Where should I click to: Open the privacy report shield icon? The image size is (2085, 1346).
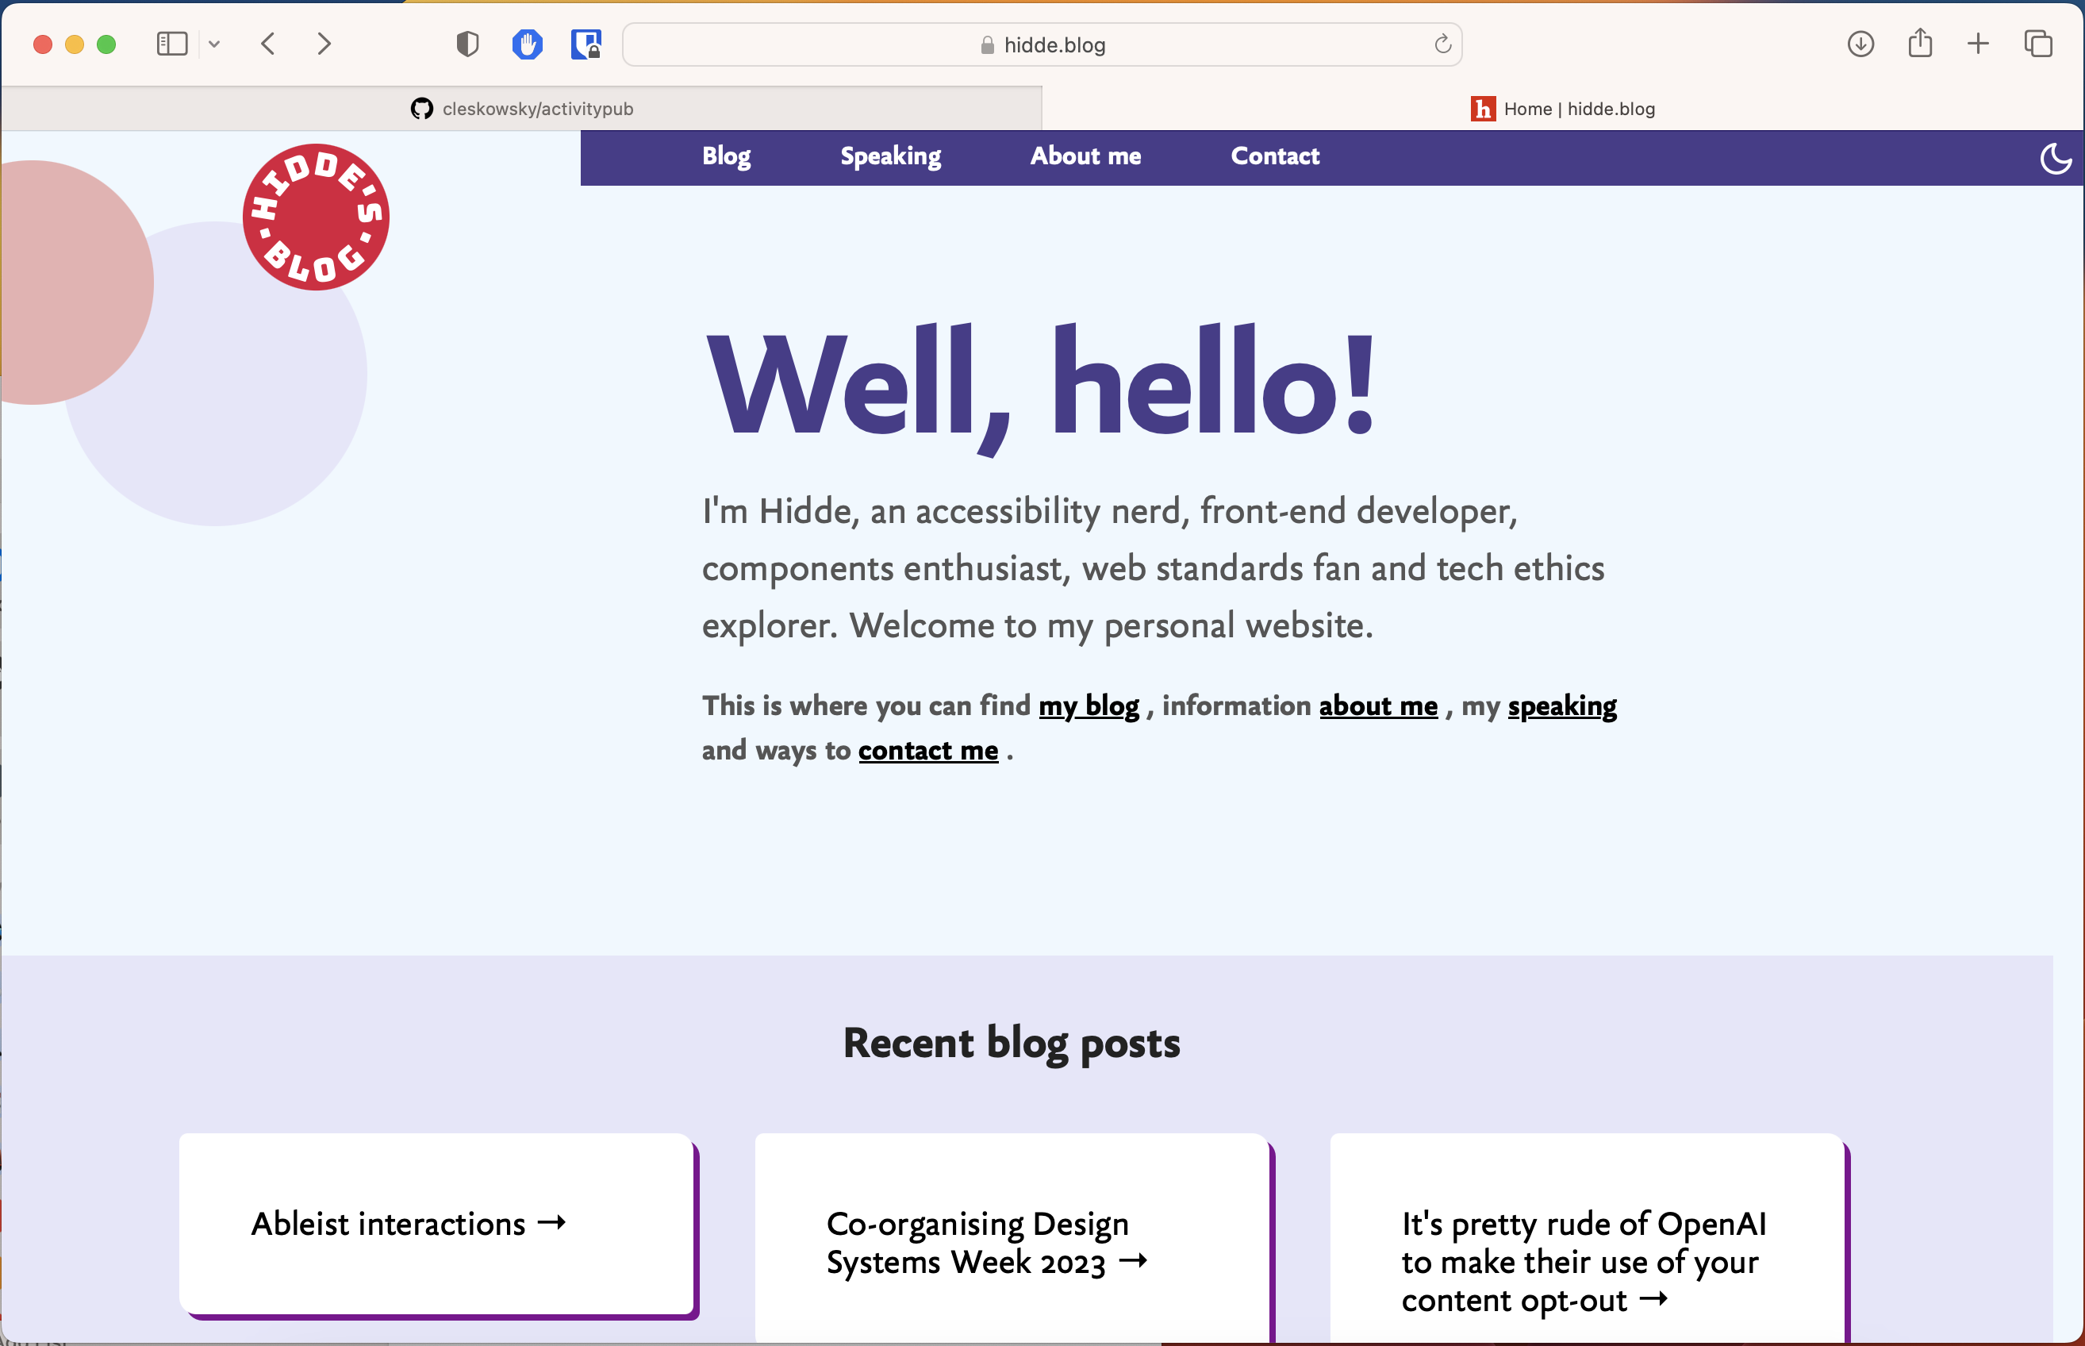click(x=468, y=44)
